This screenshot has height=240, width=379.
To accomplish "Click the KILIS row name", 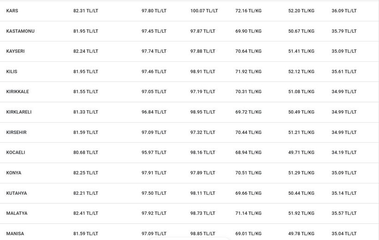I will click(12, 72).
